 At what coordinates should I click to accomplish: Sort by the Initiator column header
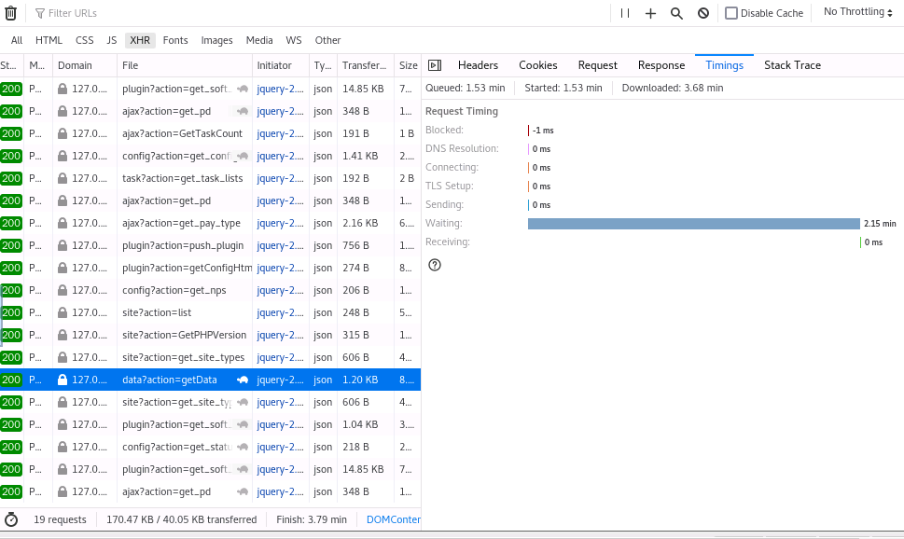point(281,65)
